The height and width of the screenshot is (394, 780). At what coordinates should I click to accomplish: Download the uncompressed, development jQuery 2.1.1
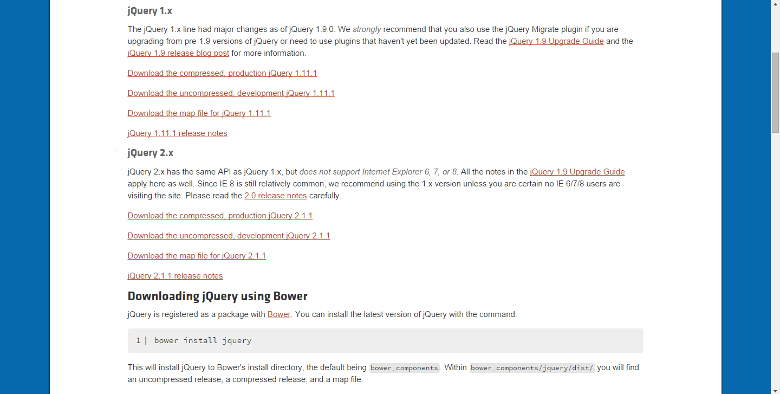[x=229, y=236]
